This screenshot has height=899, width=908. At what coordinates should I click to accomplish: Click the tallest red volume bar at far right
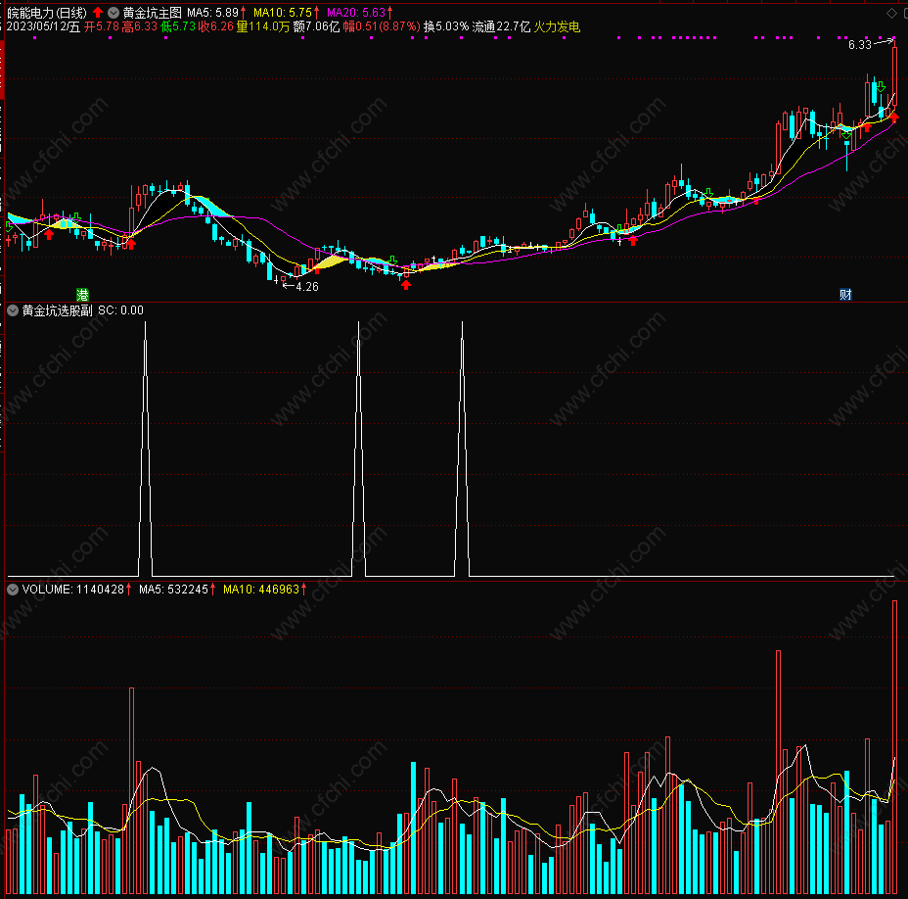[x=894, y=746]
